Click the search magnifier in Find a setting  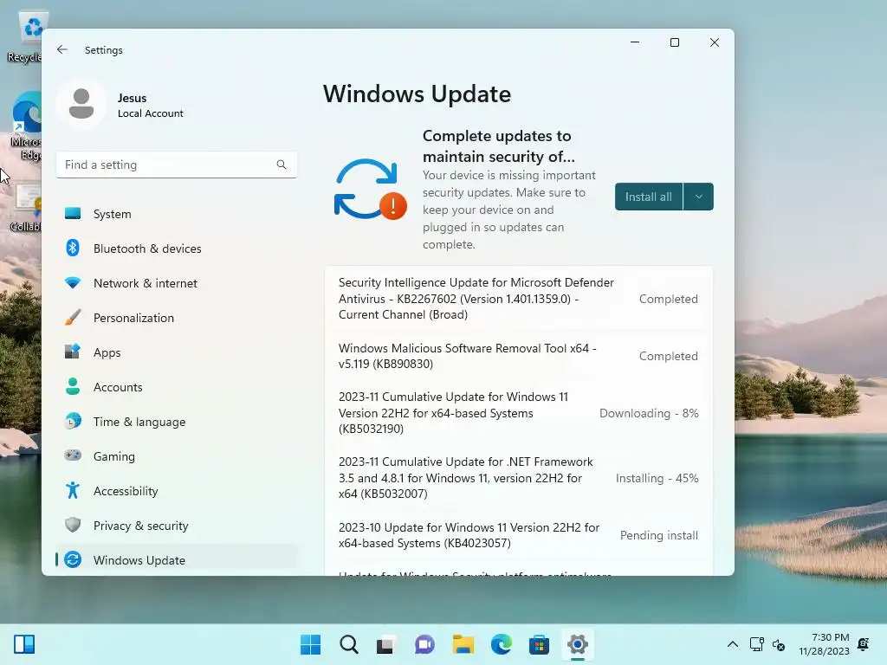pyautogui.click(x=282, y=165)
